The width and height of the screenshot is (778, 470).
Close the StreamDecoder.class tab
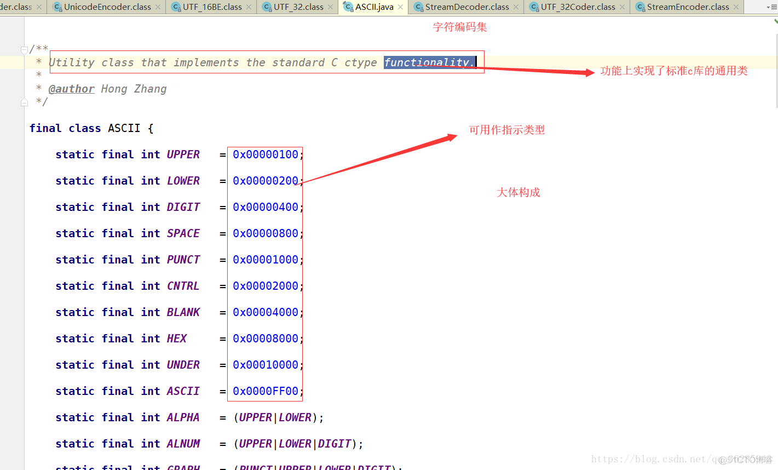516,7
